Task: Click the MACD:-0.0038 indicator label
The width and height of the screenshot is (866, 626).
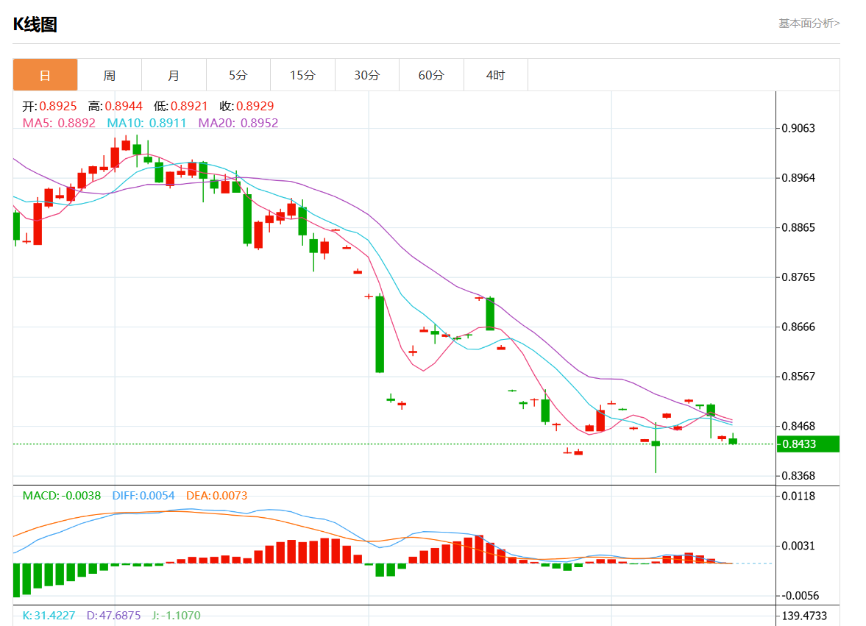Action: click(x=62, y=496)
